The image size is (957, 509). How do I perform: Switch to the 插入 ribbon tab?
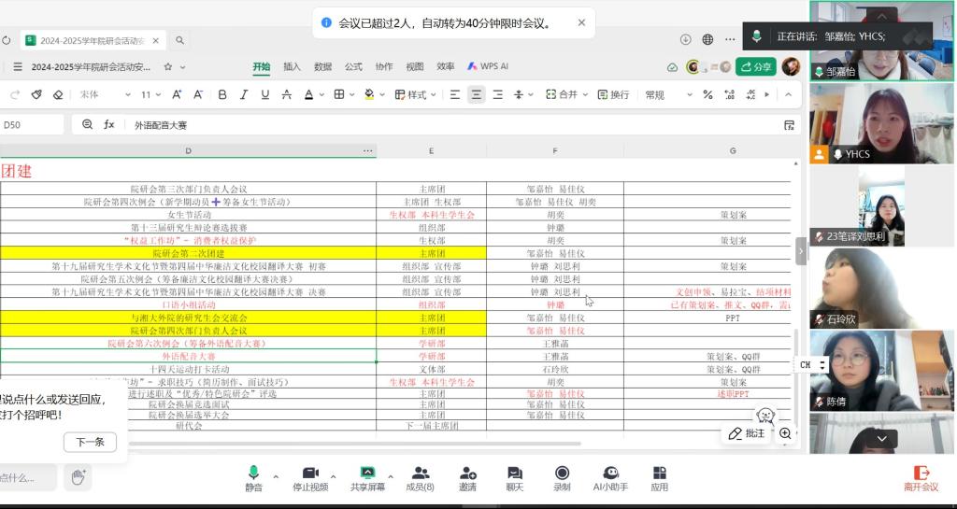pyautogui.click(x=292, y=66)
